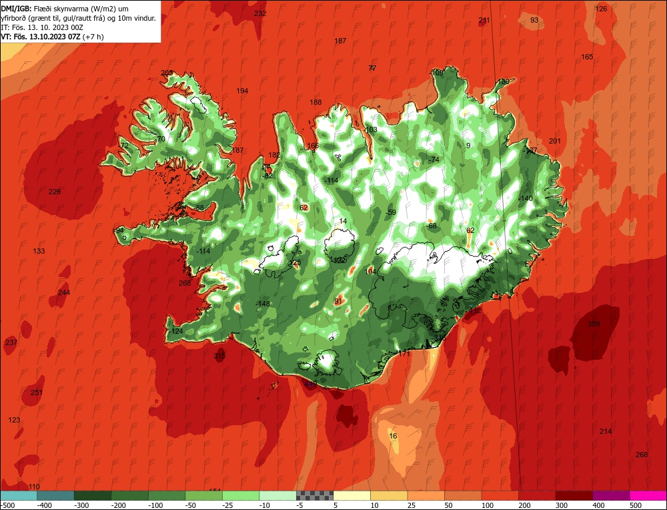Click the legend label '300'

tap(562, 505)
